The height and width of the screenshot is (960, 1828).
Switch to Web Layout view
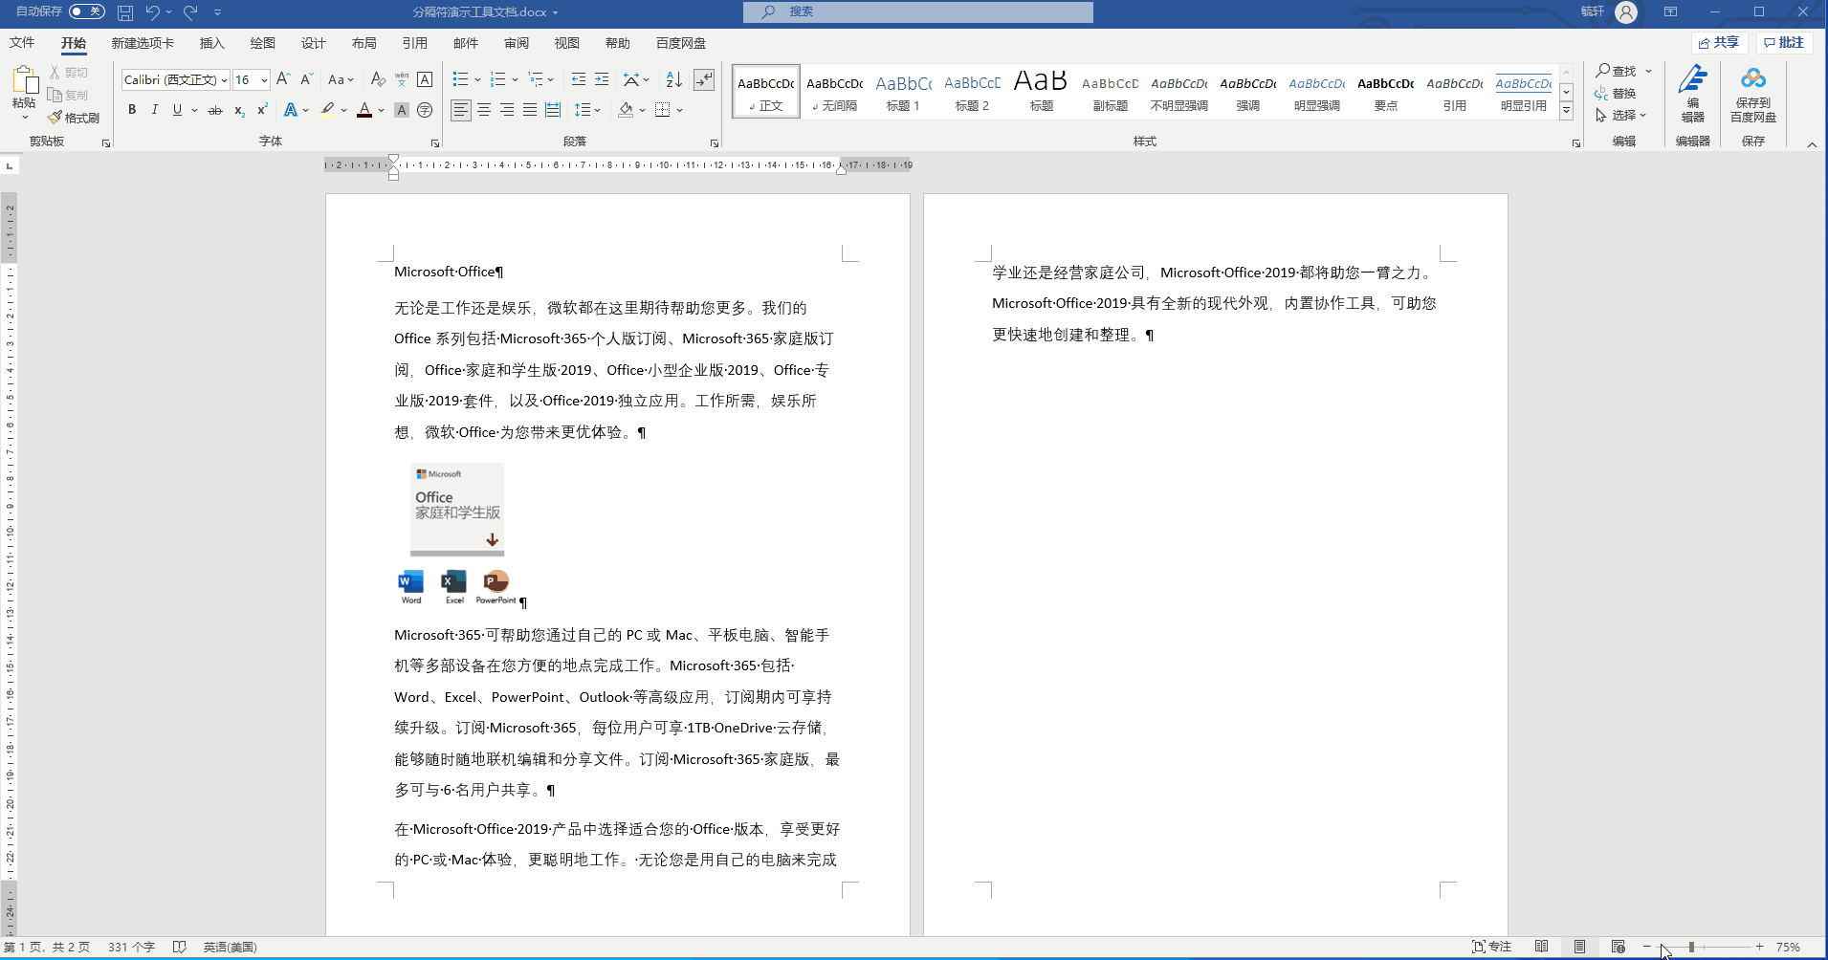(1619, 947)
